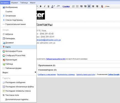Open text color picker

(53, 6)
